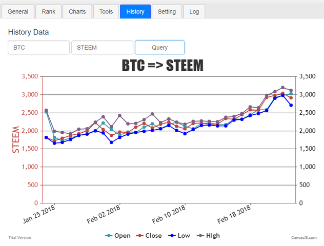Select the Tools tab

tap(106, 12)
